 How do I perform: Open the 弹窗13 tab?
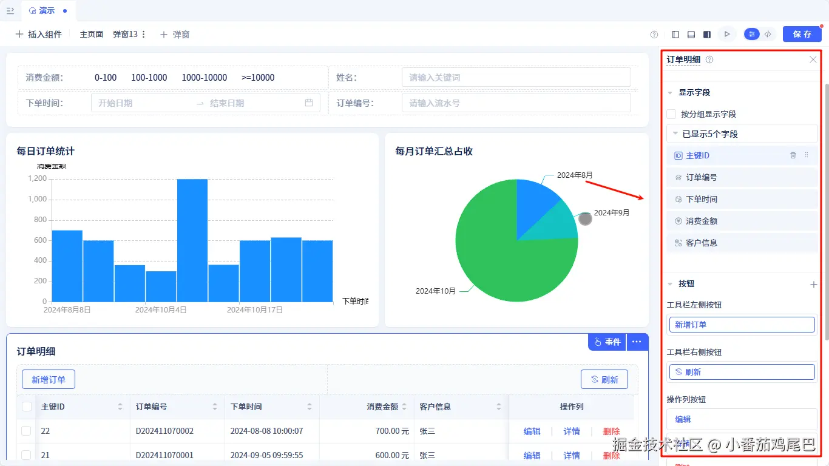pos(126,35)
